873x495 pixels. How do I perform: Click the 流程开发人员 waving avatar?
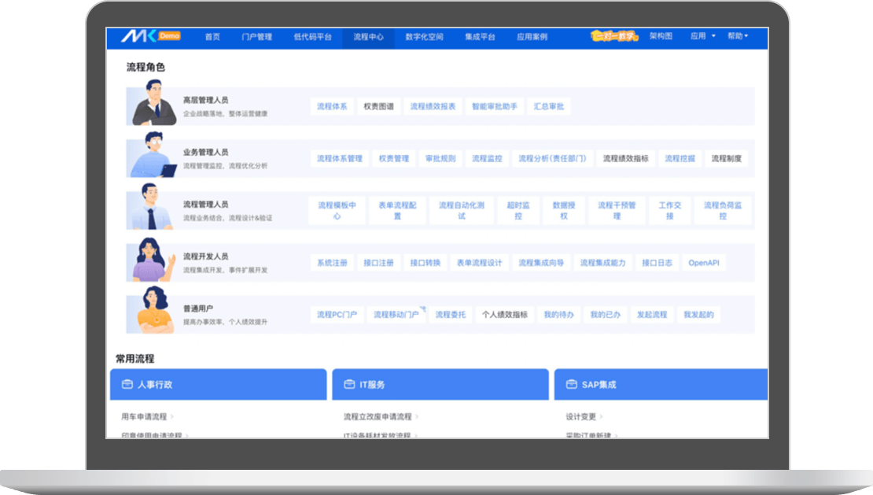[x=152, y=261]
